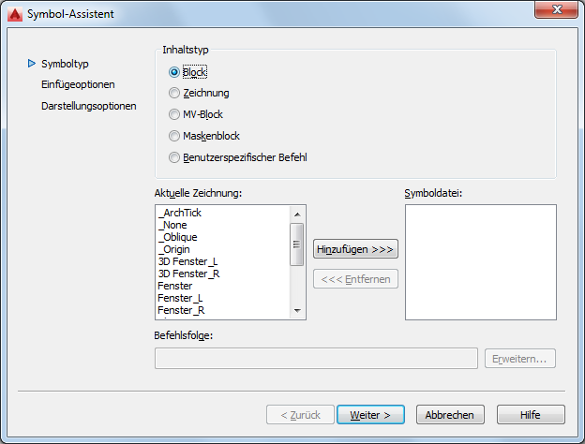Select the Block radio button
This screenshot has height=444, width=585.
pos(173,72)
